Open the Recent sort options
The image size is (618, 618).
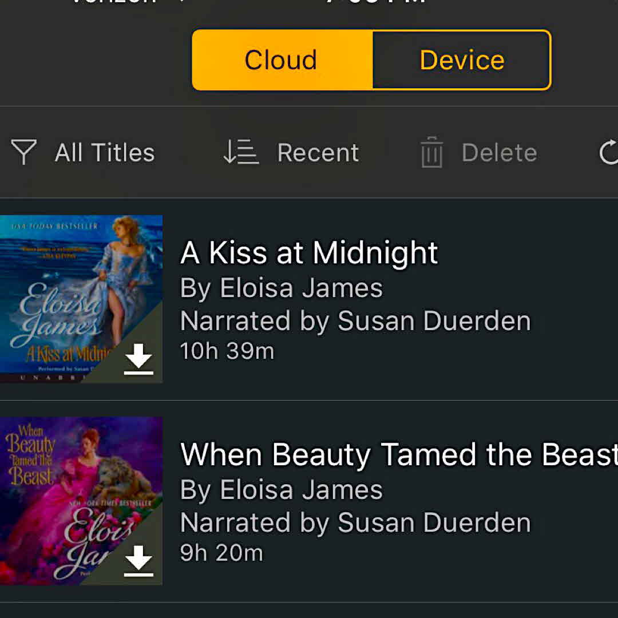coord(318,153)
